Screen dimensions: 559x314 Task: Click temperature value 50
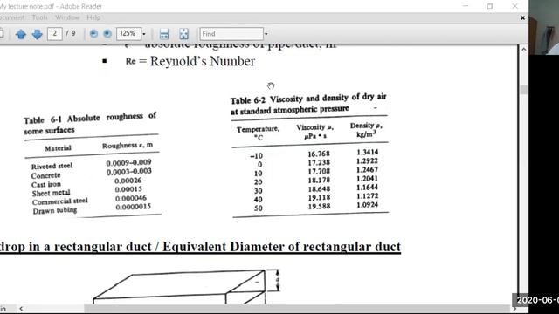(x=259, y=208)
